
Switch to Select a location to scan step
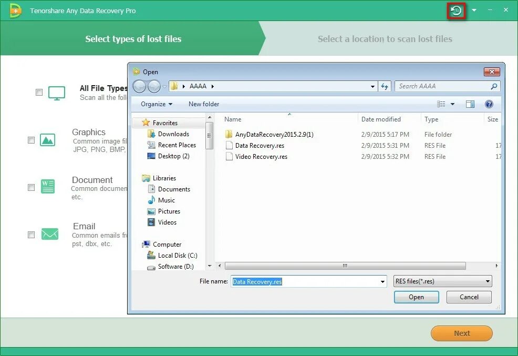(385, 39)
